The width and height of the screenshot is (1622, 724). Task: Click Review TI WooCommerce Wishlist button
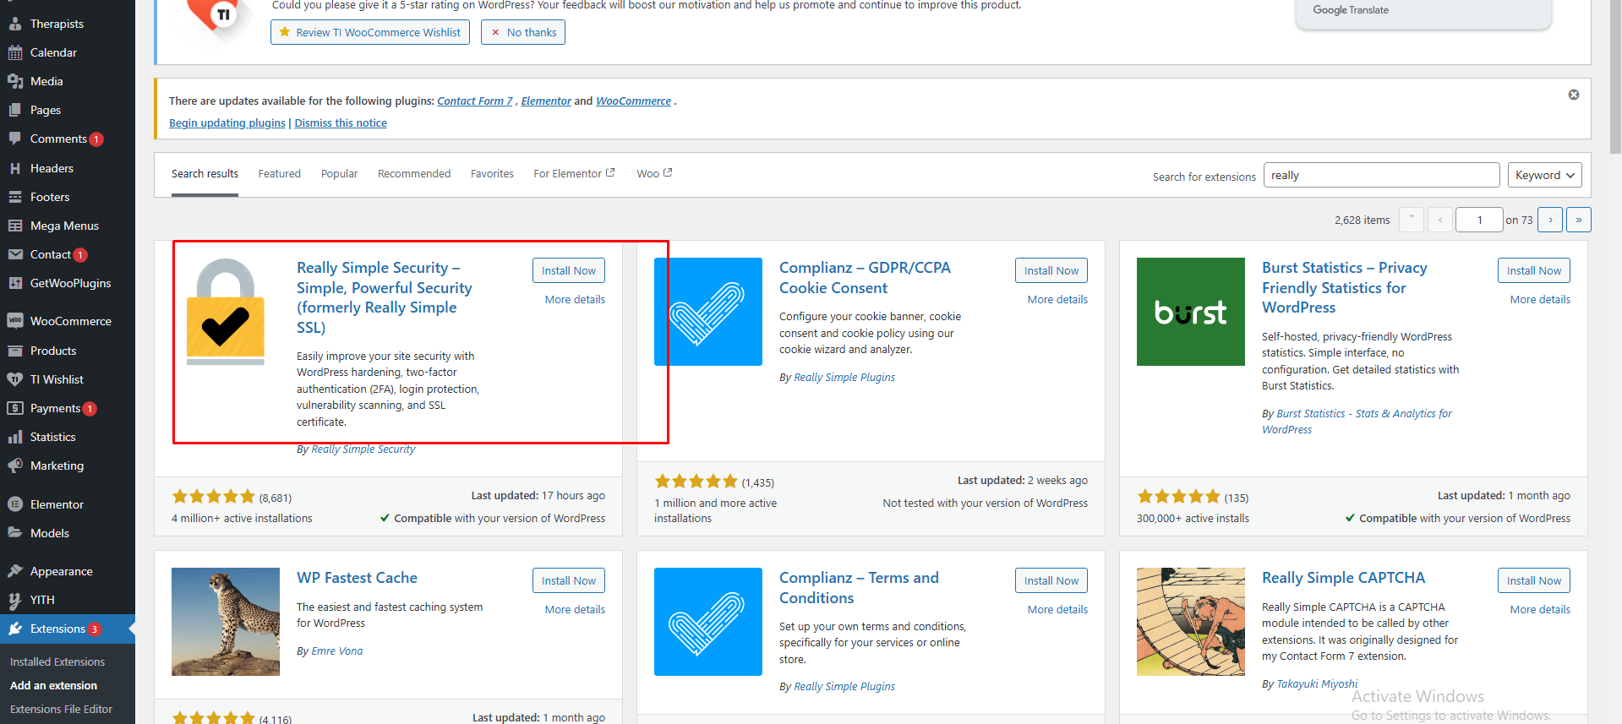pos(370,32)
